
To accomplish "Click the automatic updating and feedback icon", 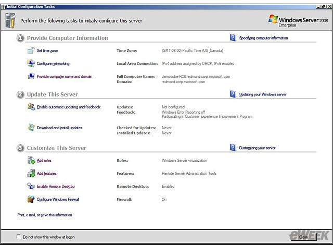I will tap(31, 107).
